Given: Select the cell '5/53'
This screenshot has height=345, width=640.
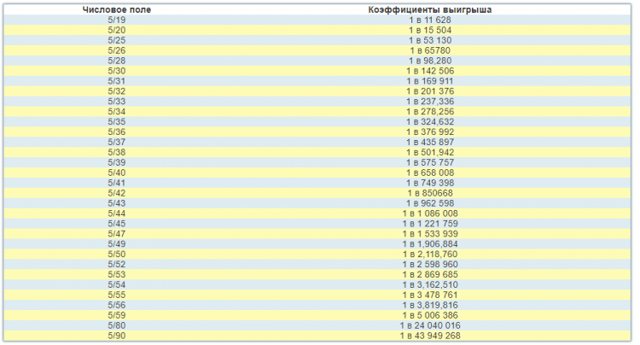Looking at the screenshot, I should click(117, 275).
